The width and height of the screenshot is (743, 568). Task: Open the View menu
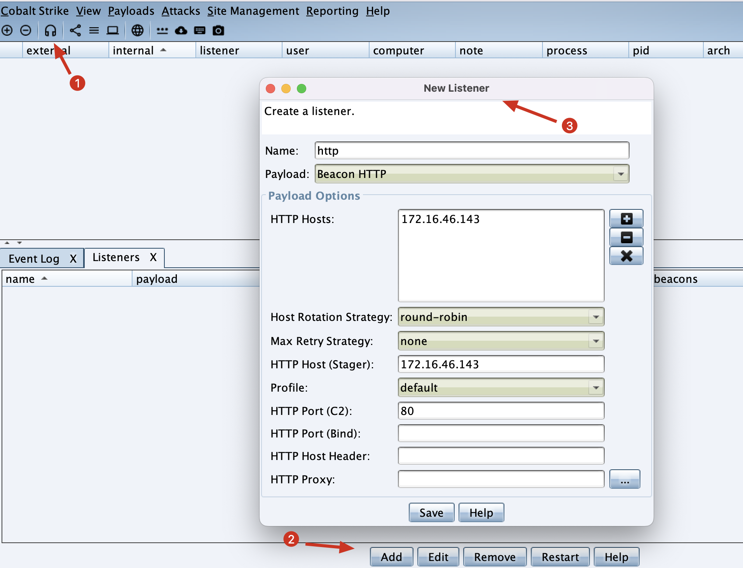[88, 11]
